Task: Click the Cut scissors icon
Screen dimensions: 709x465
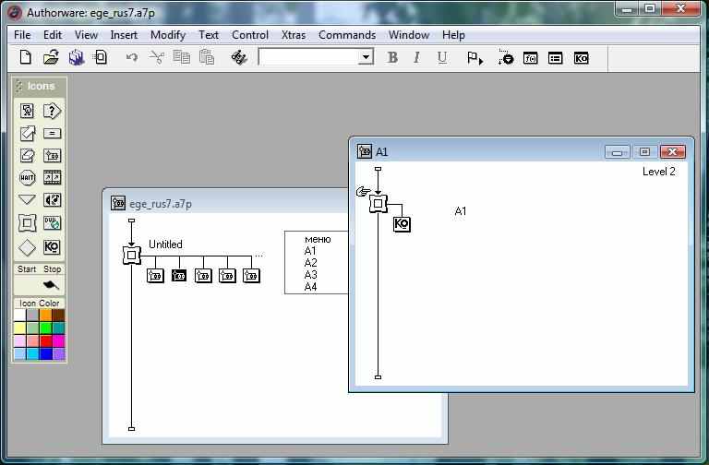Action: point(156,57)
